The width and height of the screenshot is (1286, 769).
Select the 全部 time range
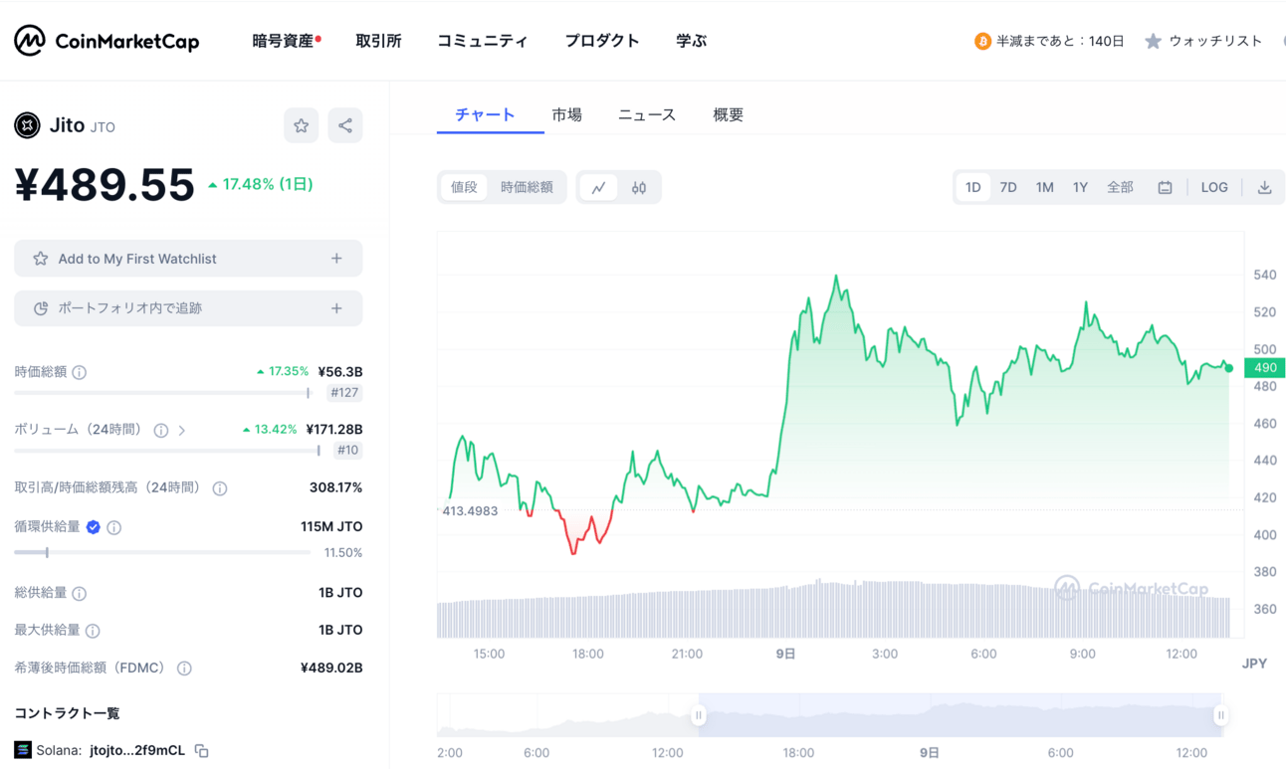pyautogui.click(x=1120, y=187)
